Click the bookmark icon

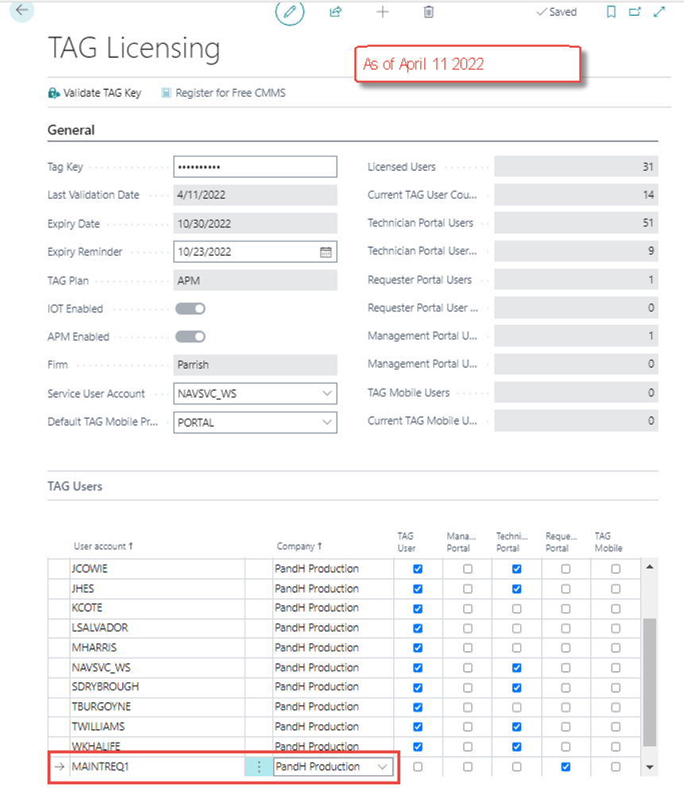point(611,12)
